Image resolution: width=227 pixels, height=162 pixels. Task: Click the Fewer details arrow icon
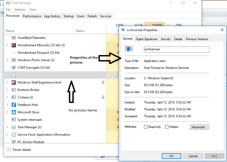pos(9,150)
